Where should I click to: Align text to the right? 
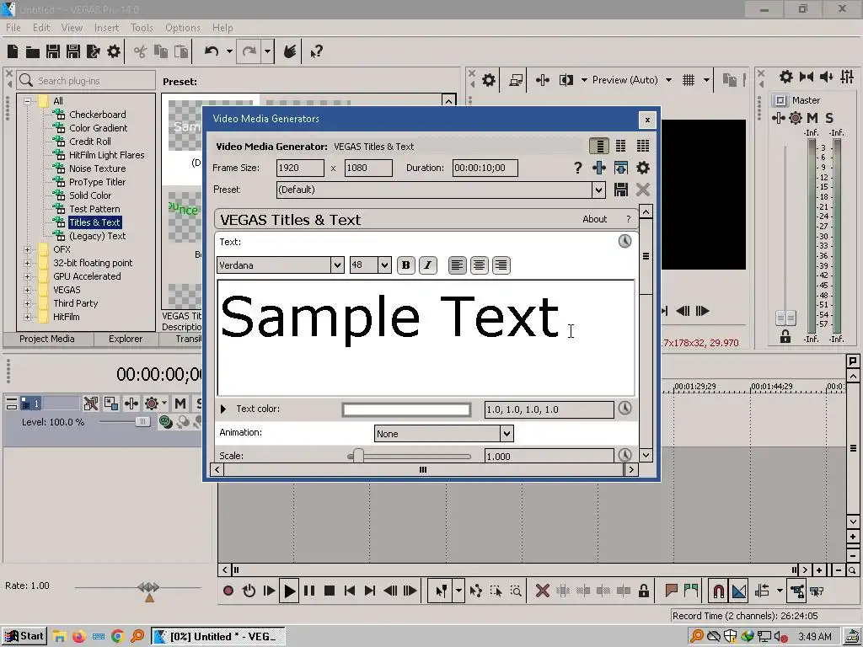[501, 265]
